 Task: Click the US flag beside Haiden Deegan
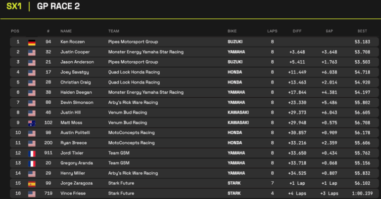[x=32, y=92]
